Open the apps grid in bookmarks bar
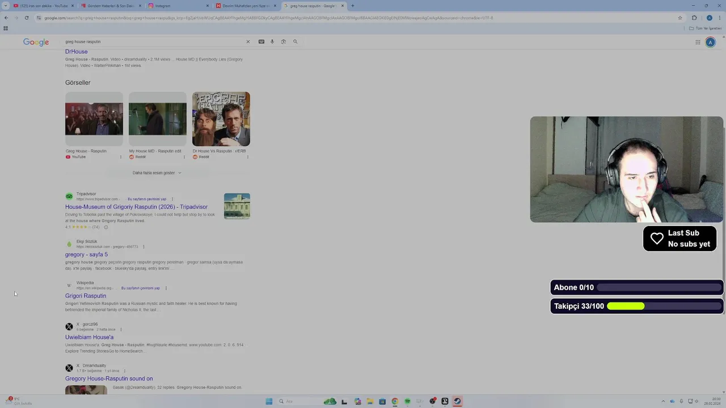The width and height of the screenshot is (726, 408). [6, 28]
